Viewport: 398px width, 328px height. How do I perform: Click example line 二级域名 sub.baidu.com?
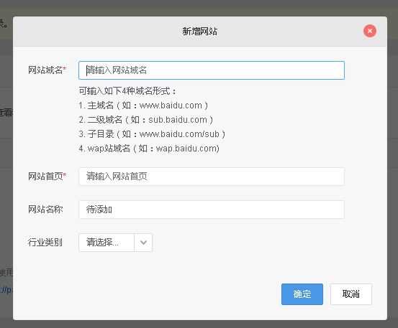tap(146, 120)
